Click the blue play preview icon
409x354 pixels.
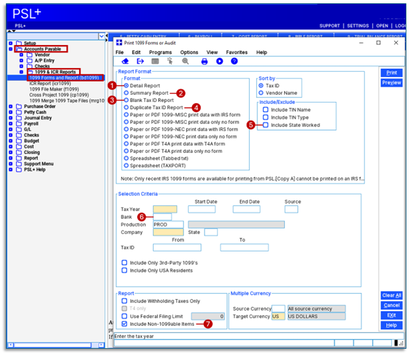(x=220, y=61)
